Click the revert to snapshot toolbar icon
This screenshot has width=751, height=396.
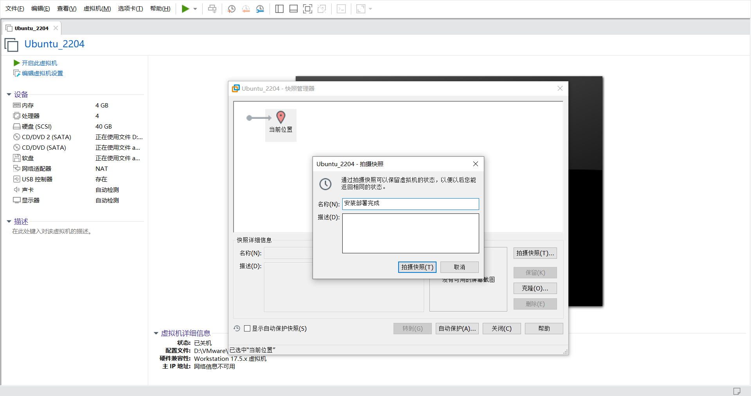point(246,9)
